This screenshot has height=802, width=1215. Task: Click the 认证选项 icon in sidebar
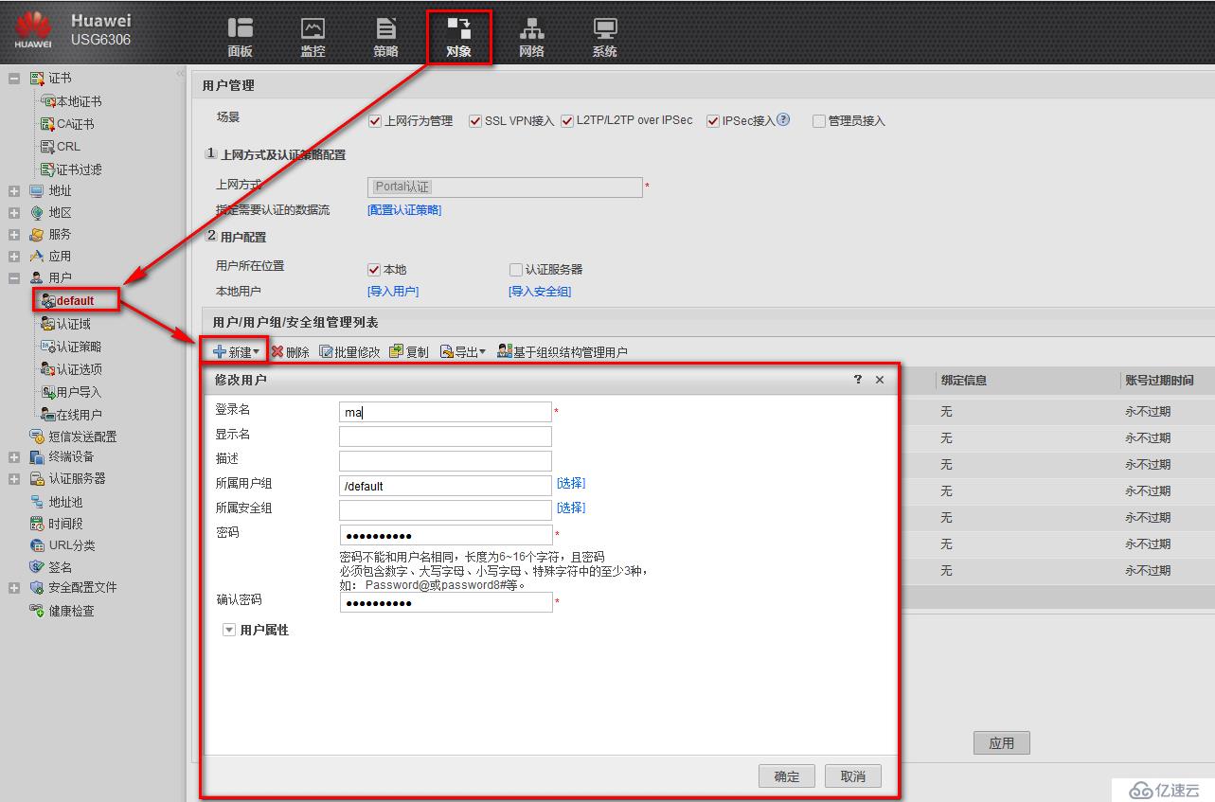click(48, 369)
